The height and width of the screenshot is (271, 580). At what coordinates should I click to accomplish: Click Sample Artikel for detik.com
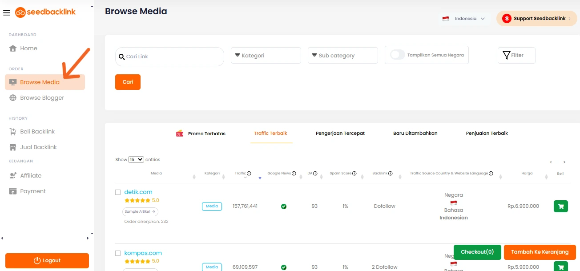click(x=140, y=212)
